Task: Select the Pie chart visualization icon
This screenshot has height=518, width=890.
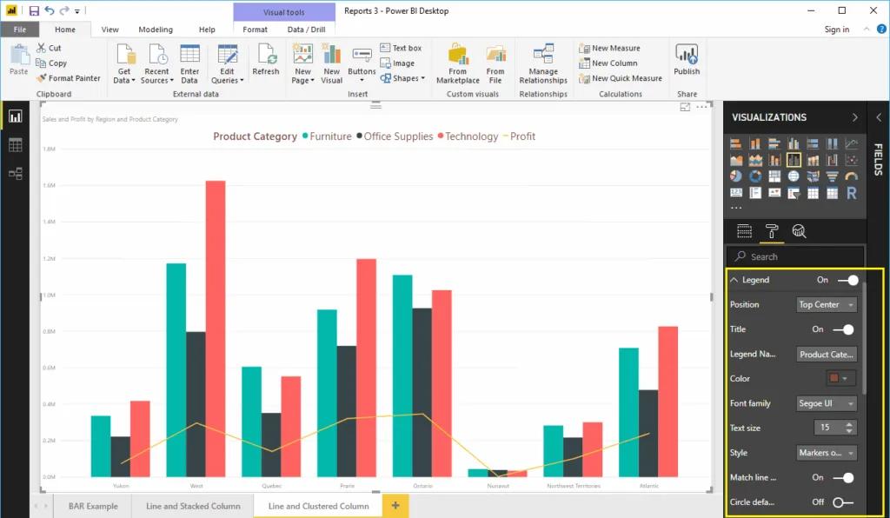Action: click(x=735, y=176)
